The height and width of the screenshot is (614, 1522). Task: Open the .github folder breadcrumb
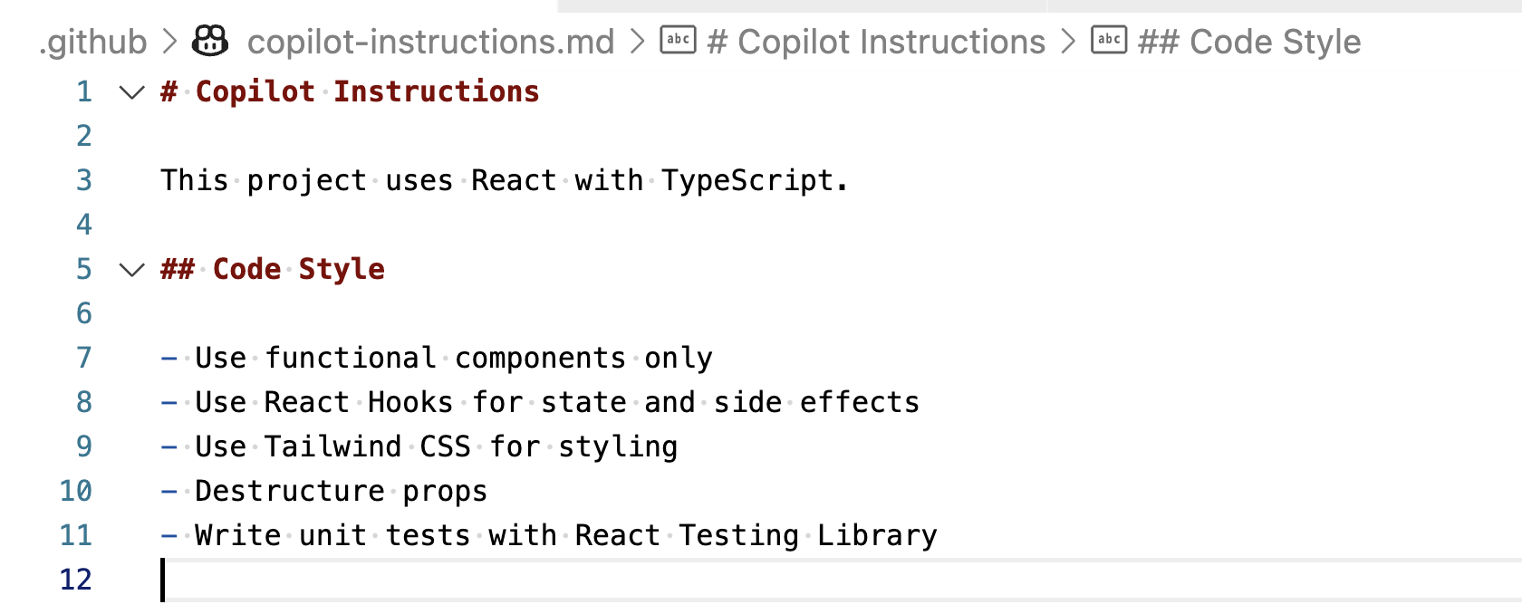[x=92, y=42]
